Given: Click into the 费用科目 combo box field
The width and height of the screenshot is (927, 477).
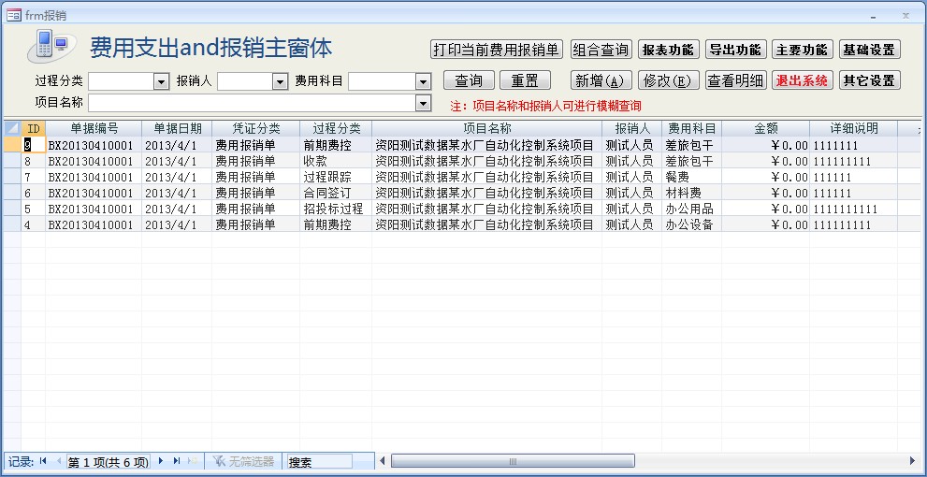Looking at the screenshot, I should pyautogui.click(x=382, y=82).
